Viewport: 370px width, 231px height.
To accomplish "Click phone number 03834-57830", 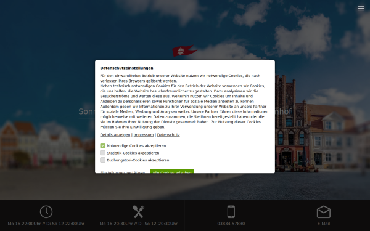I will [x=231, y=224].
